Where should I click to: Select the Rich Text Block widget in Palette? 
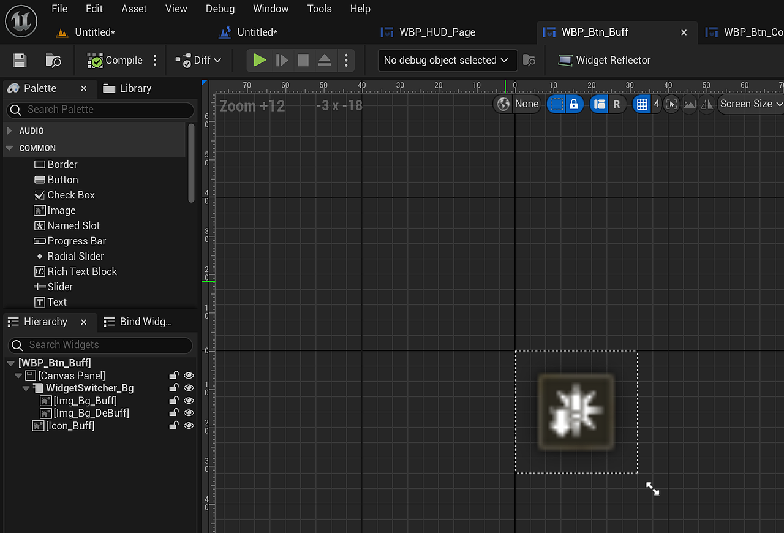tap(75, 271)
